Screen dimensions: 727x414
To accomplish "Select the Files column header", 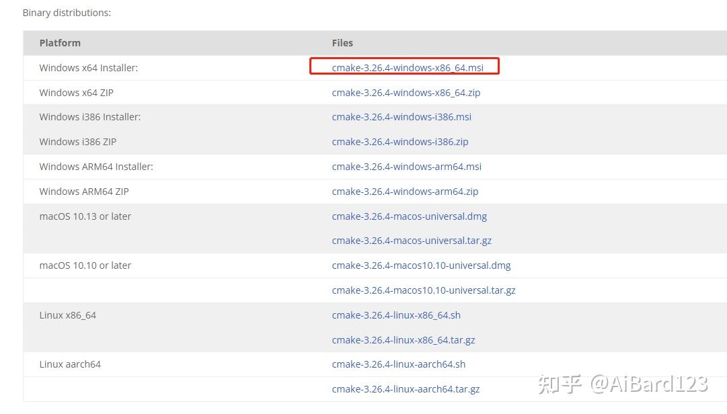I will (342, 43).
